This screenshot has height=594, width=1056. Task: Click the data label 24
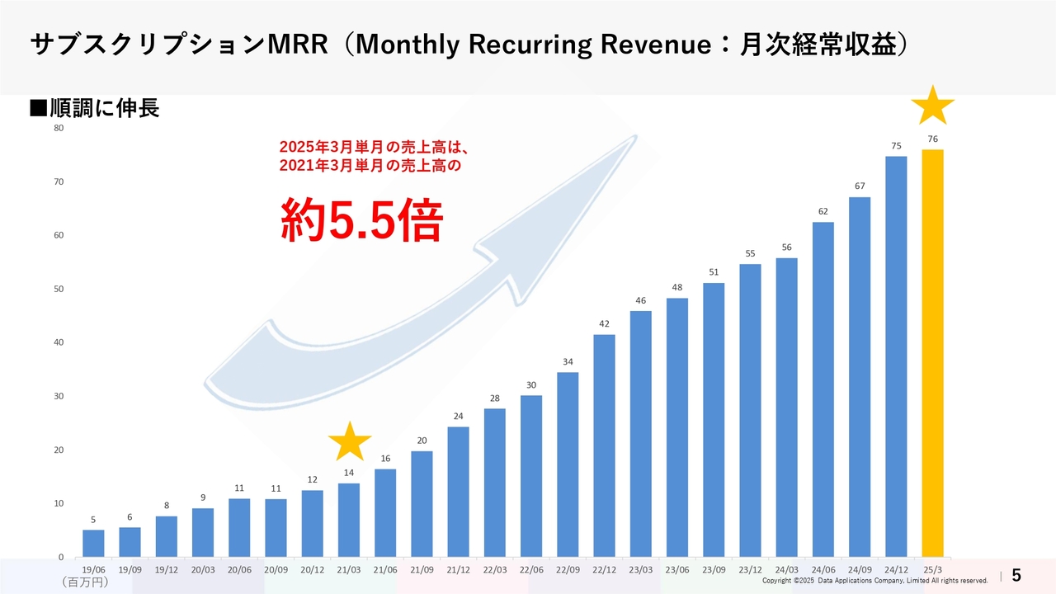[459, 416]
